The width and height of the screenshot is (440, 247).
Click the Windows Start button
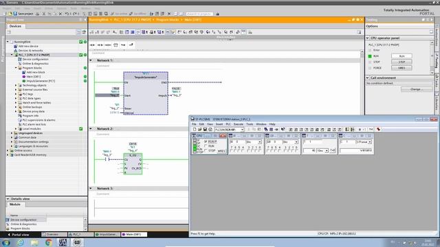[x=6, y=242]
